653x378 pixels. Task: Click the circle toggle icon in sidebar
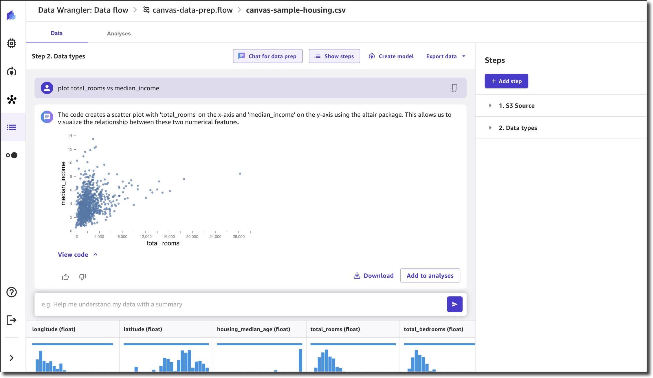point(12,155)
